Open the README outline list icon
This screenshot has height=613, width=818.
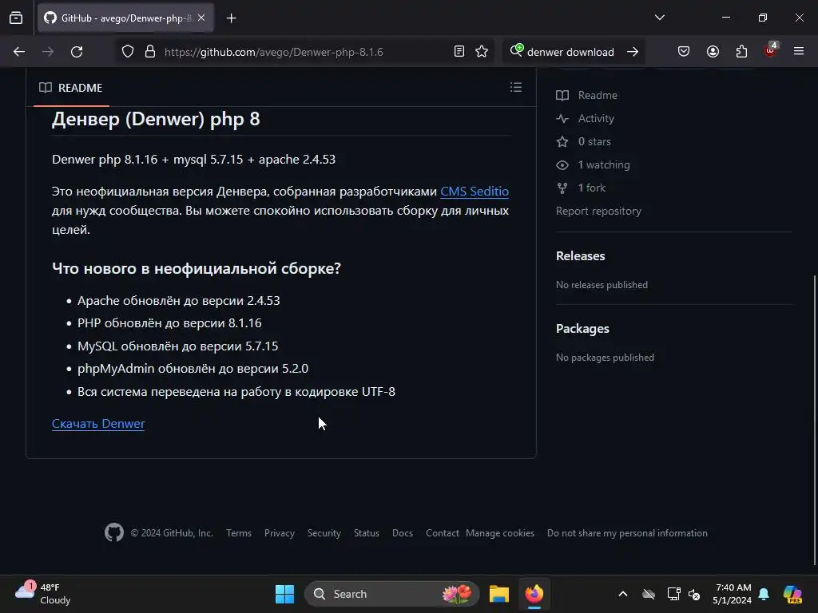click(x=515, y=87)
